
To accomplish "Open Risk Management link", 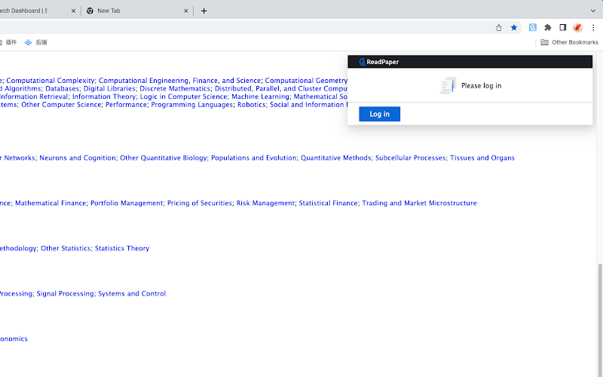I will [x=265, y=203].
